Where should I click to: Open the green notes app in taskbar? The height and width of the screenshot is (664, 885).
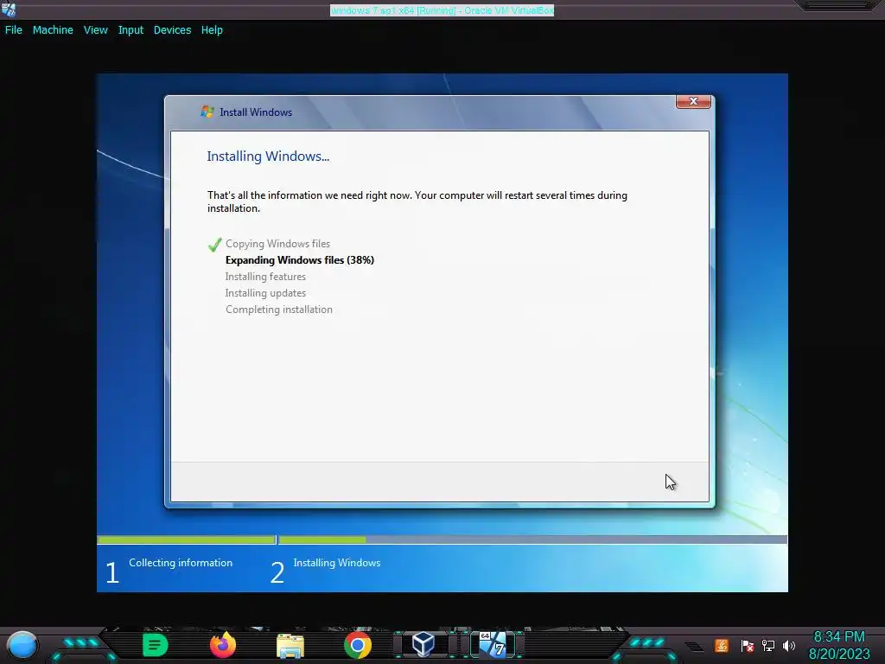156,645
